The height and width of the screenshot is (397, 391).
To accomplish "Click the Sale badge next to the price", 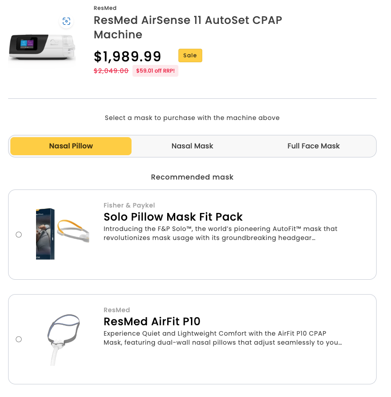I will 190,55.
